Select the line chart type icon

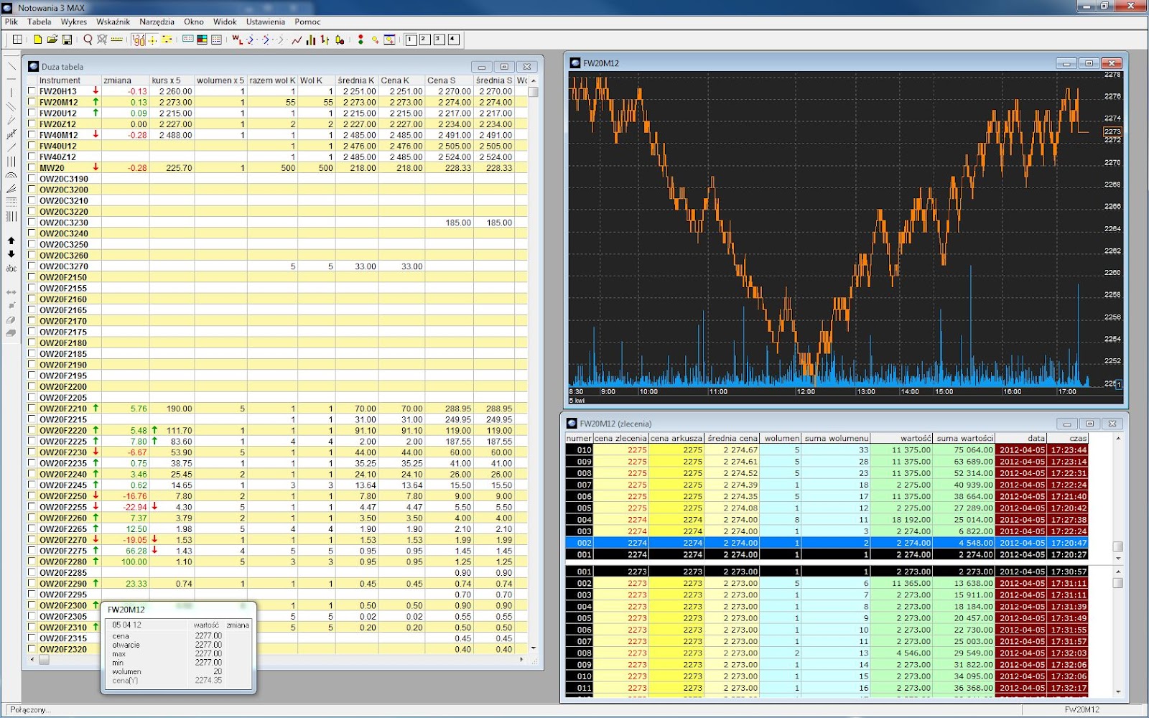coord(296,39)
